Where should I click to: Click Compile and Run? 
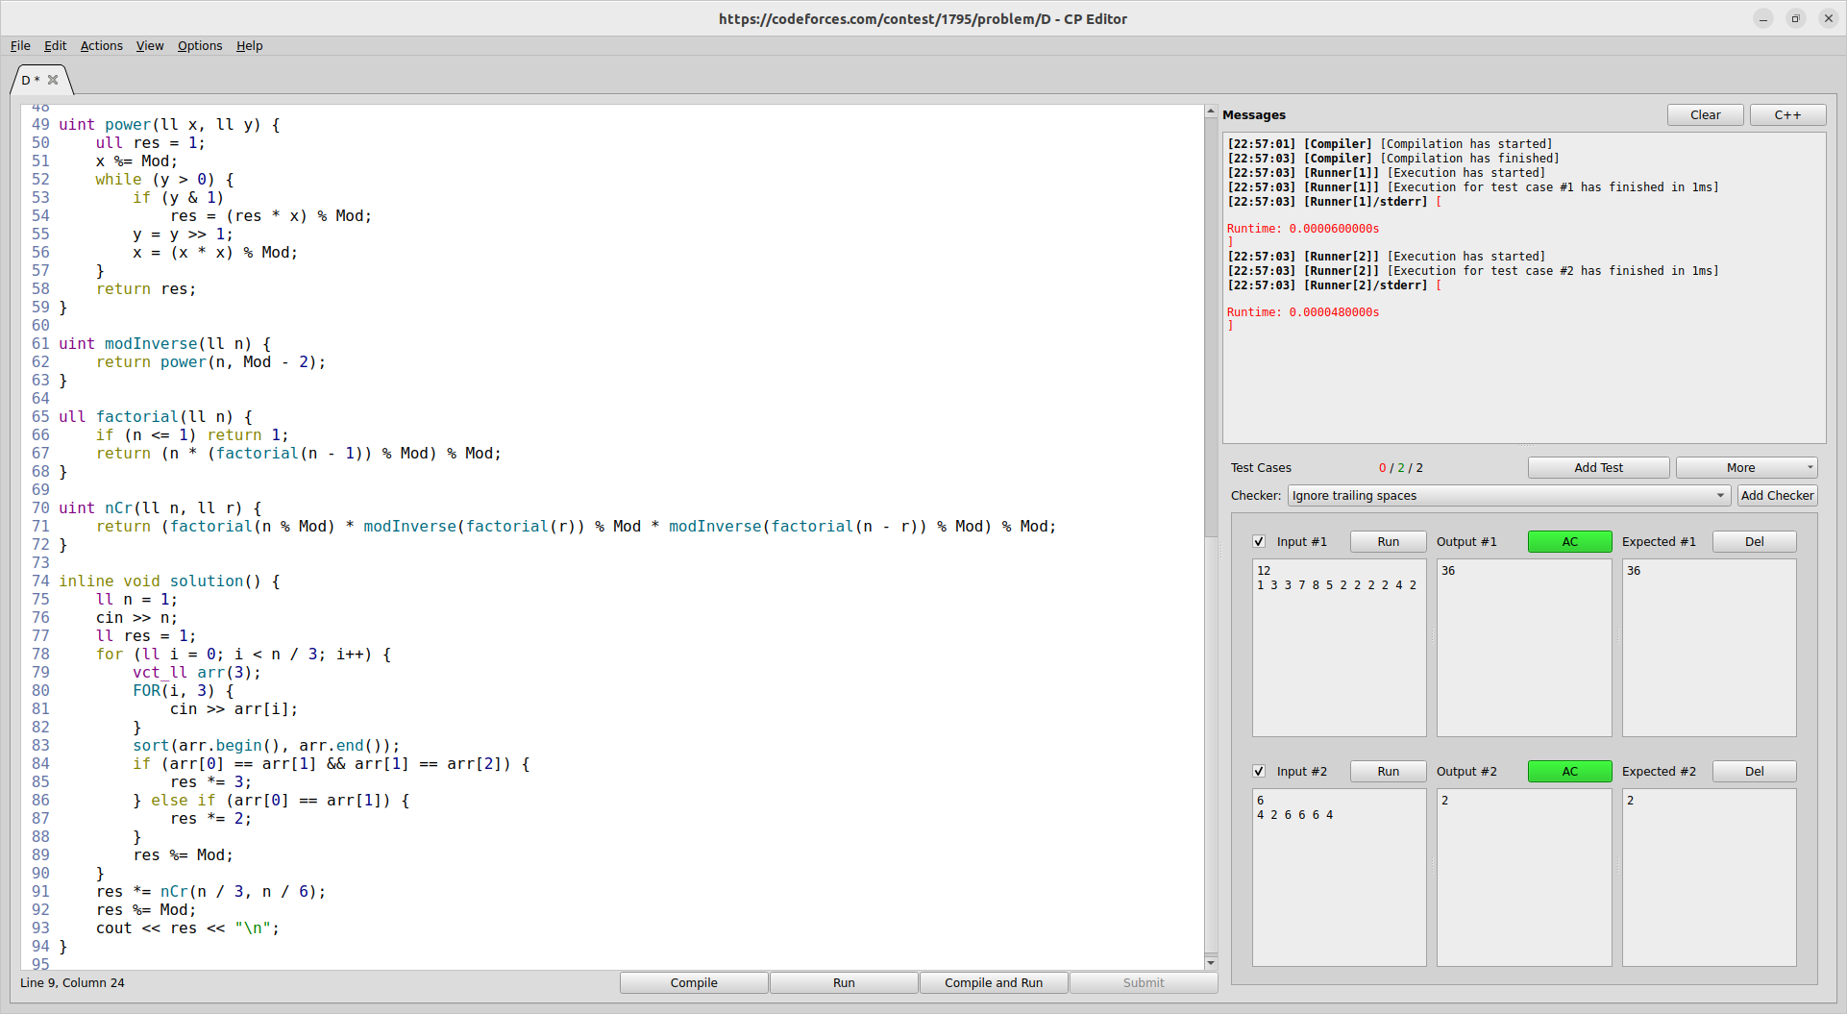994,982
